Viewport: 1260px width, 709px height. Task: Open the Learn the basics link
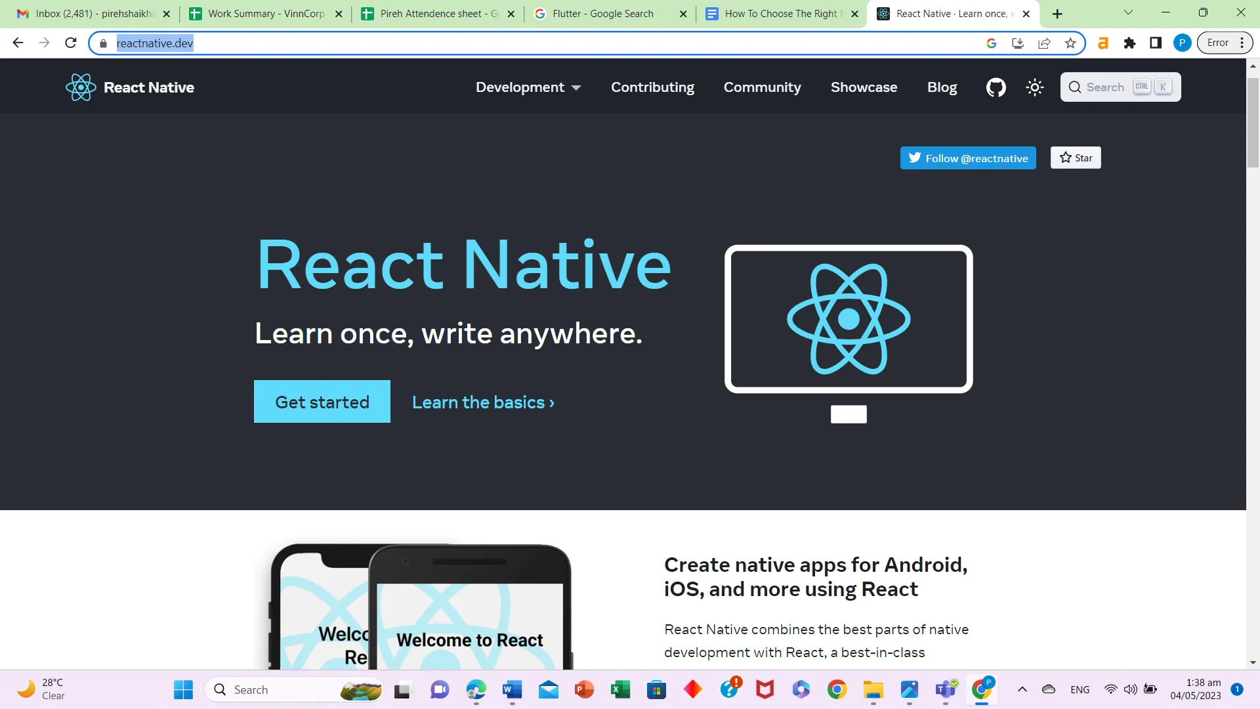tap(483, 402)
